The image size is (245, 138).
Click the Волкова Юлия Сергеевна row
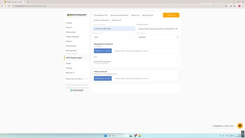click(x=136, y=62)
